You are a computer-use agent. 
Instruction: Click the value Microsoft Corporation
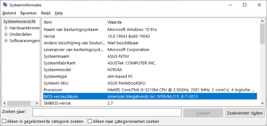tap(128, 50)
